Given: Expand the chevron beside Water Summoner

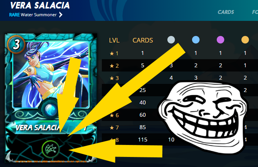Looking at the screenshot, I should pos(61,15).
